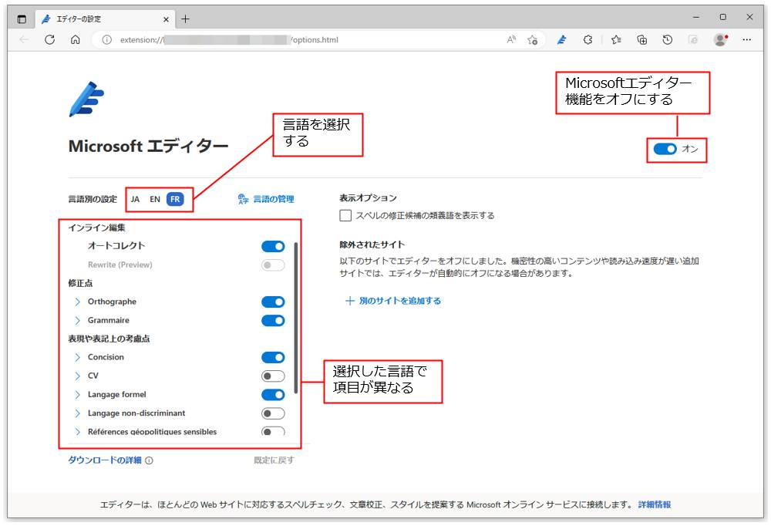Expand the Orthographe section chevron

tap(77, 302)
